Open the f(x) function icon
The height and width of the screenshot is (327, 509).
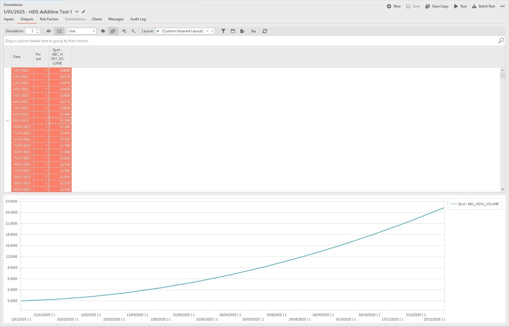[x=254, y=31]
